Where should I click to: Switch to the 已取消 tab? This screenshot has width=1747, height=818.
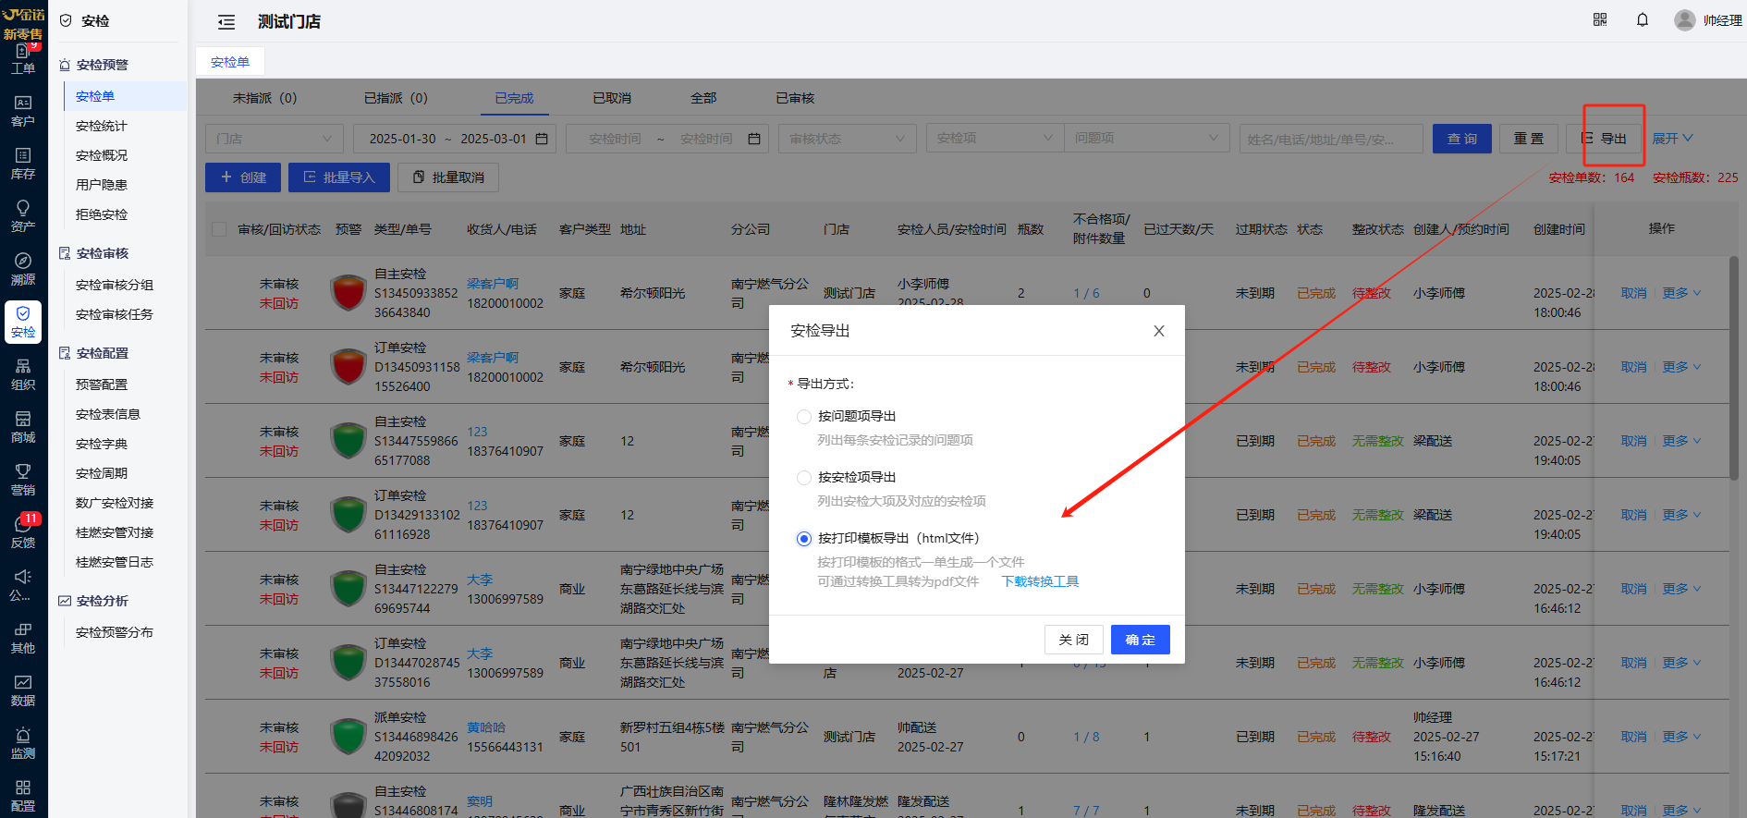tap(611, 98)
